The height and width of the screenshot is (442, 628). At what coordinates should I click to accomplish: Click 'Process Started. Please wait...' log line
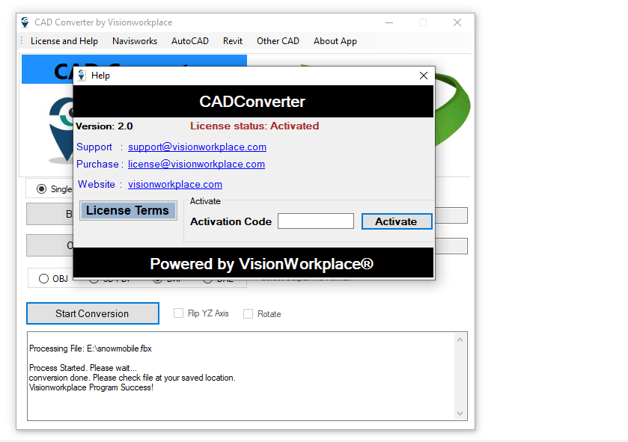(83, 368)
